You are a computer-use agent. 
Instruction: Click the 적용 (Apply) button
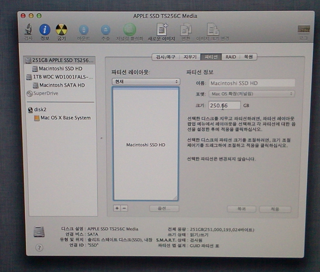coord(275,209)
